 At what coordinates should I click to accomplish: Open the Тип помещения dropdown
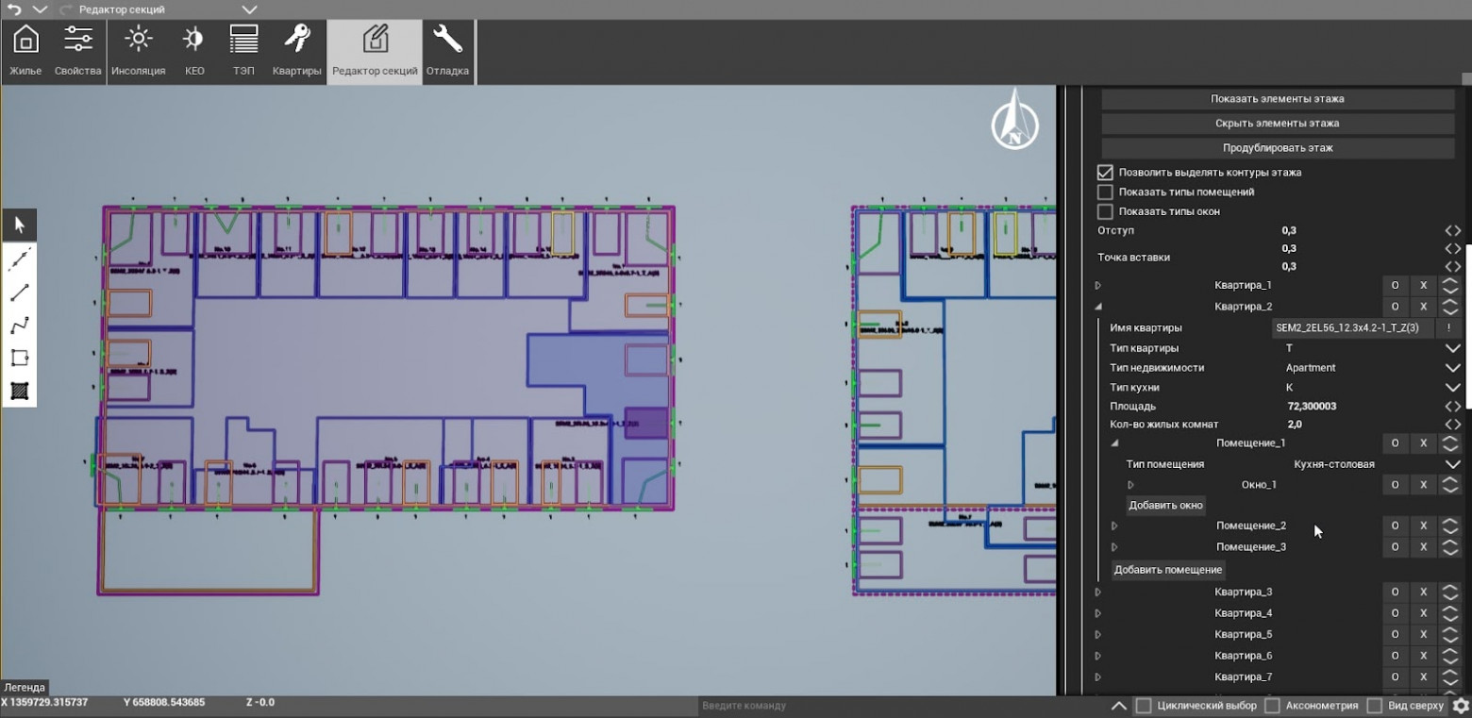tap(1452, 464)
